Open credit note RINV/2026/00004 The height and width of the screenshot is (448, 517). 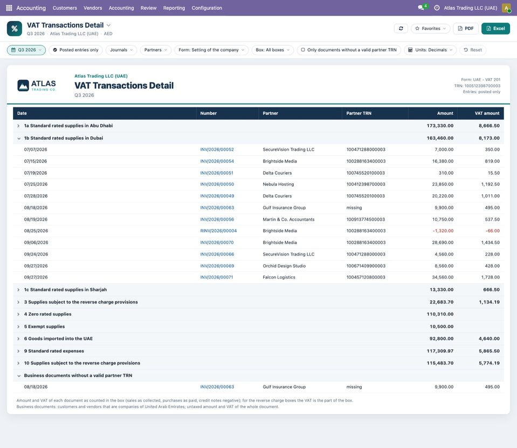218,231
